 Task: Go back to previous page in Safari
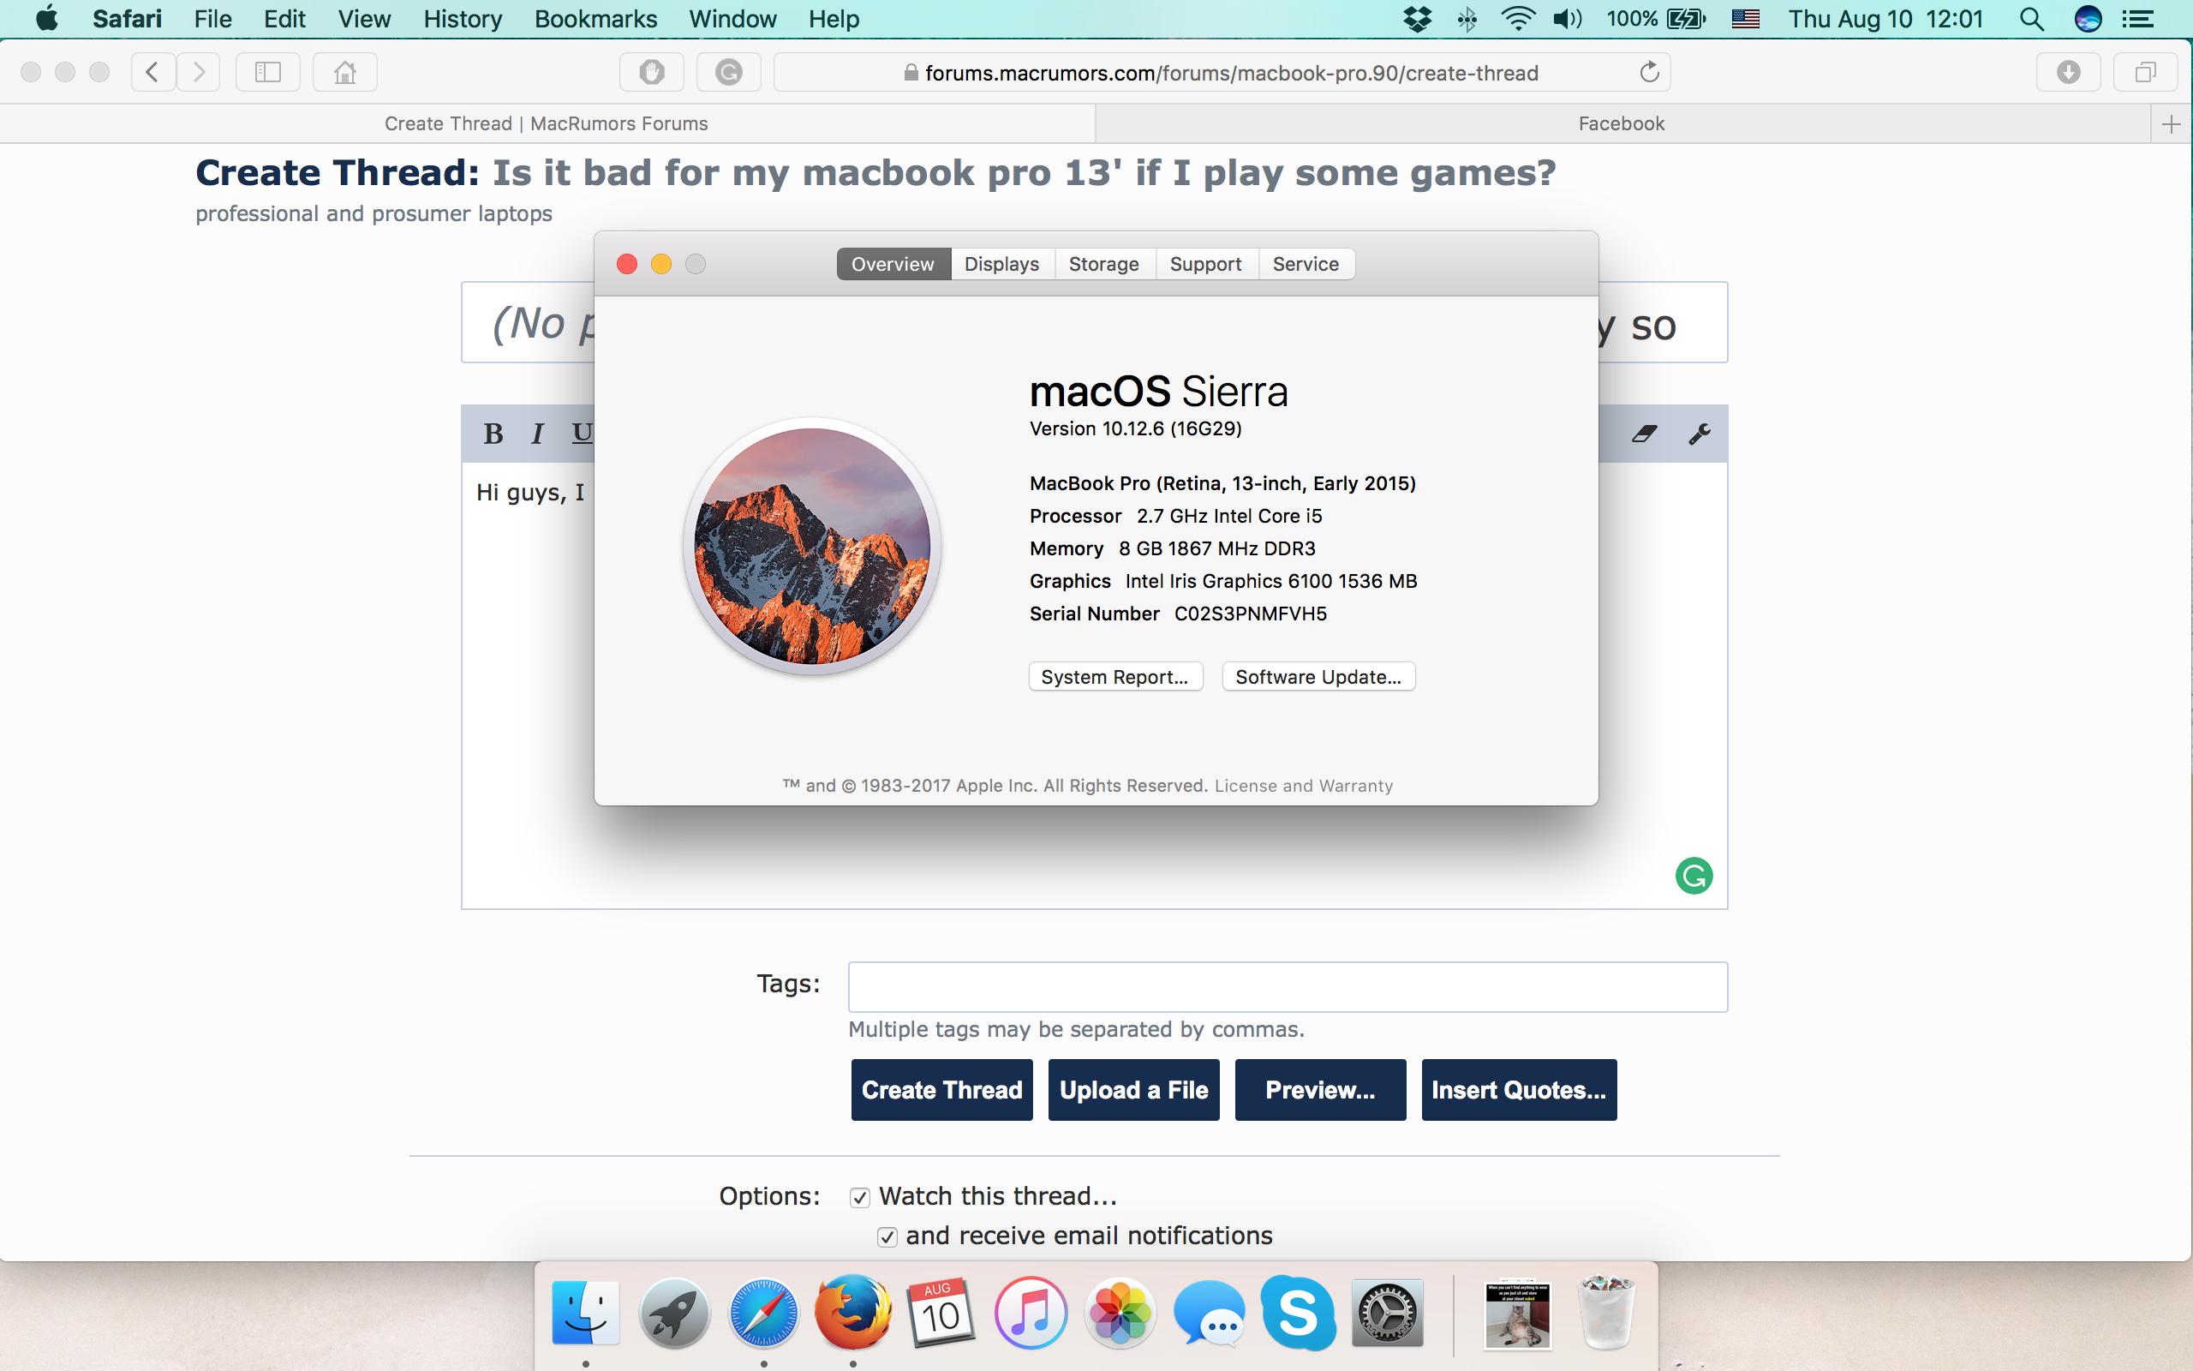click(152, 73)
